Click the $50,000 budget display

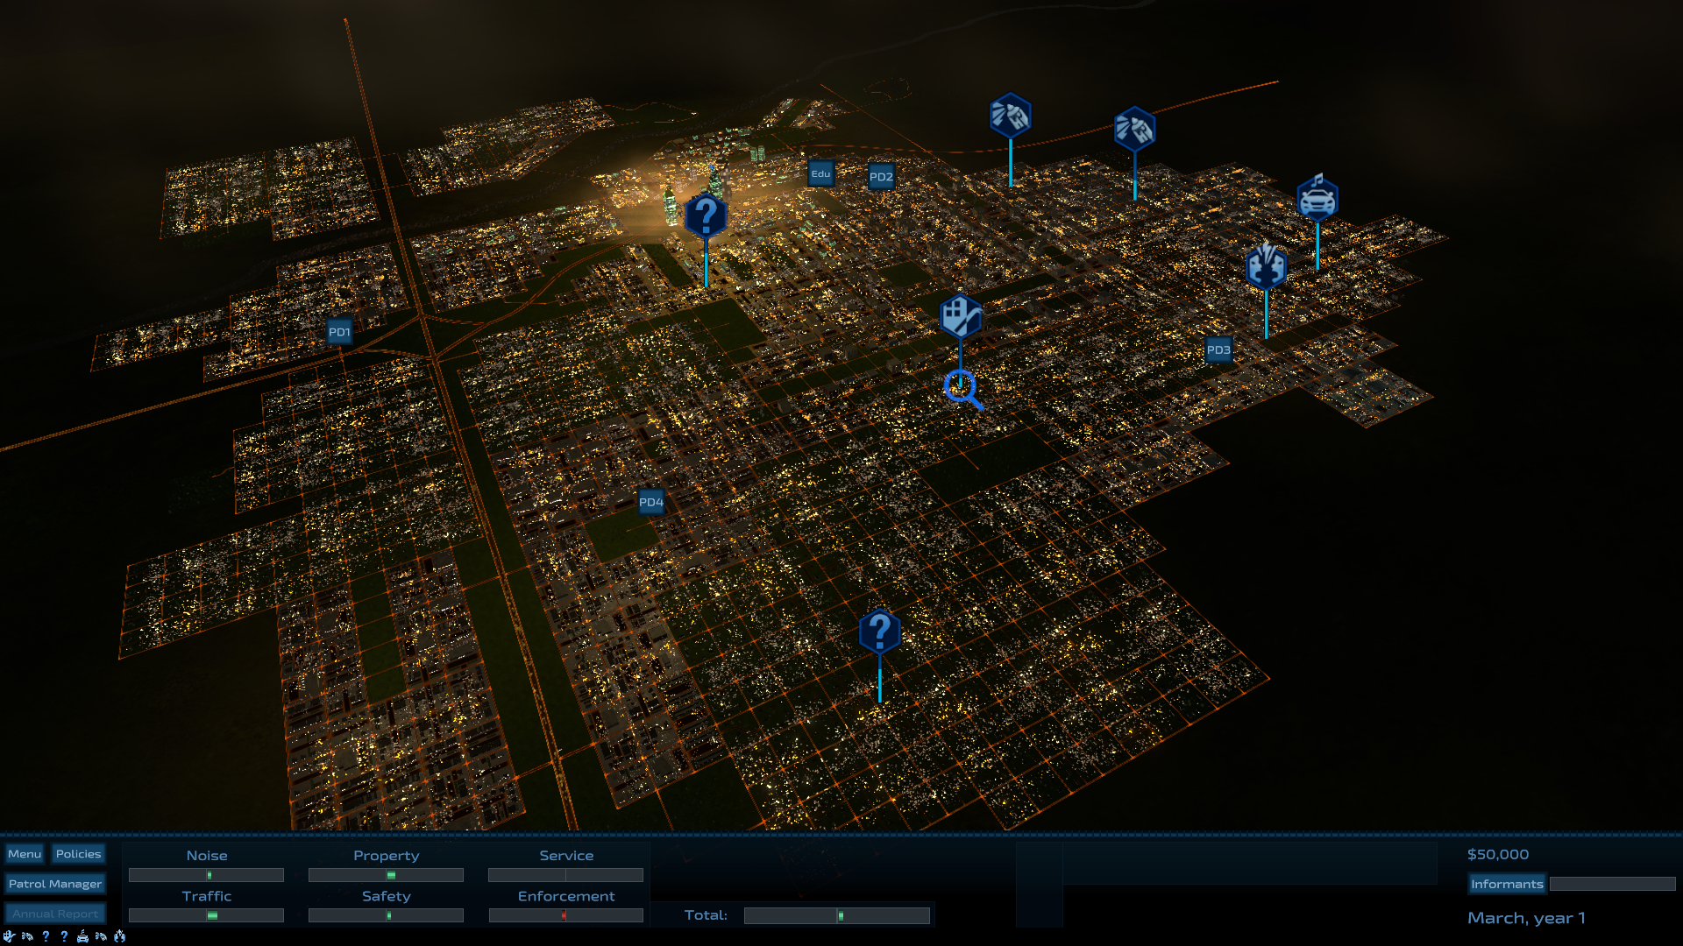pos(1497,854)
